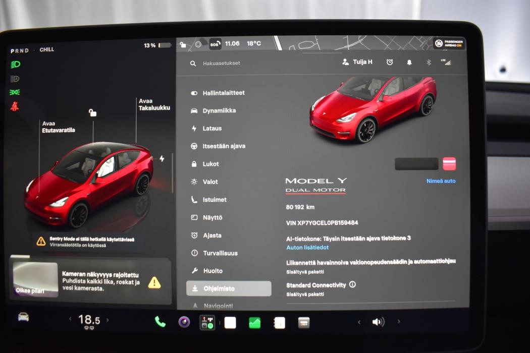Tap the alarm clock icon in header
The height and width of the screenshot is (353, 530).
coord(390,62)
